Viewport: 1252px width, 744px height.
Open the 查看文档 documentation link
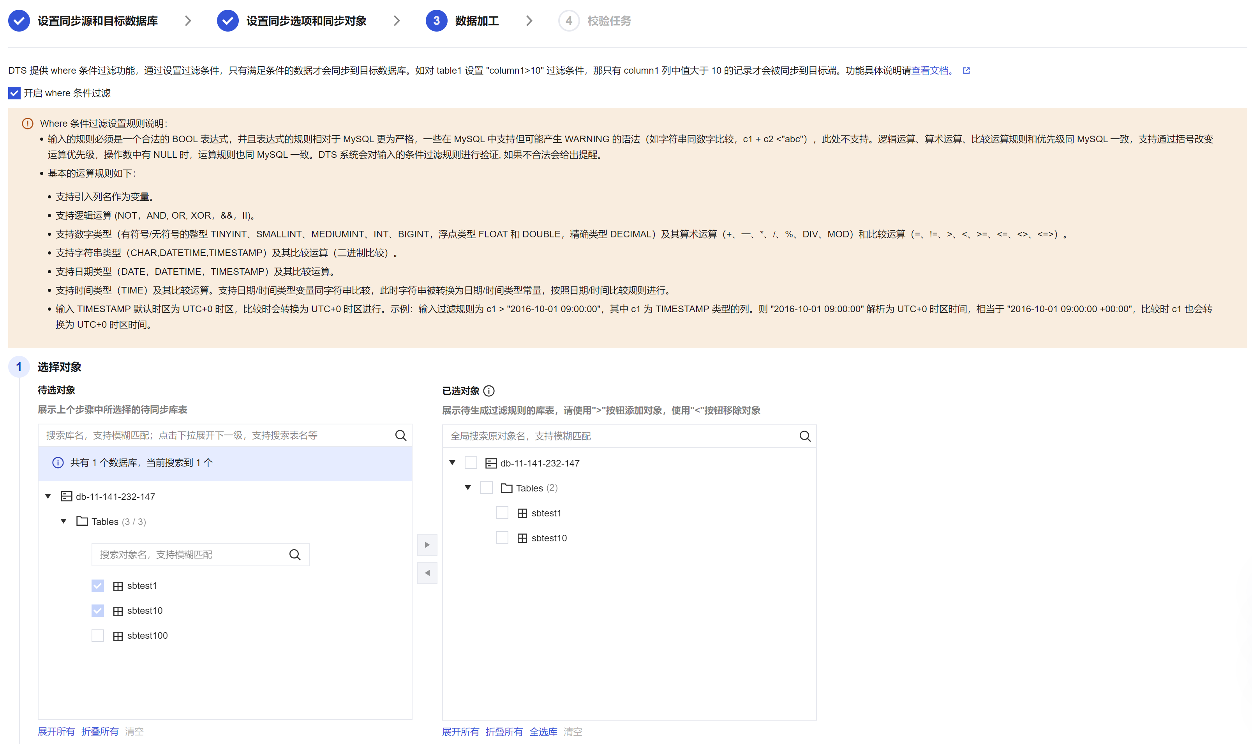pos(930,71)
